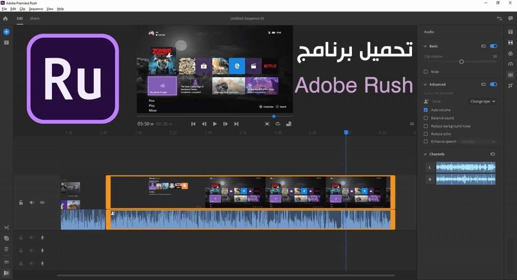Image resolution: width=517 pixels, height=280 pixels.
Task: Change sequence aspect ratio icon
Action: point(288,124)
